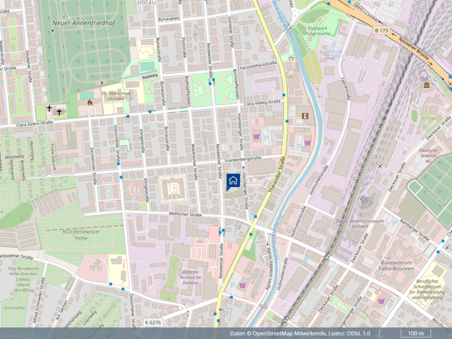
Task: Click the shopping cart icon below Reisewitzer Straße
Action: (242, 285)
